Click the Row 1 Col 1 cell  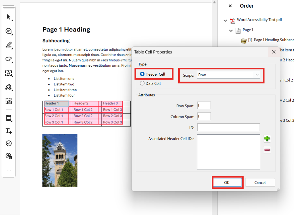click(x=57, y=110)
